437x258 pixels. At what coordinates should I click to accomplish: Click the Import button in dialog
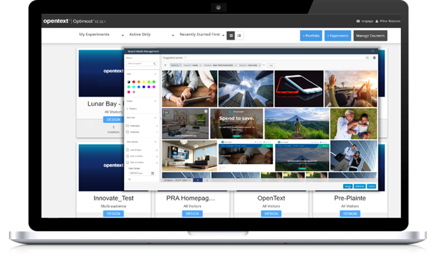348,186
